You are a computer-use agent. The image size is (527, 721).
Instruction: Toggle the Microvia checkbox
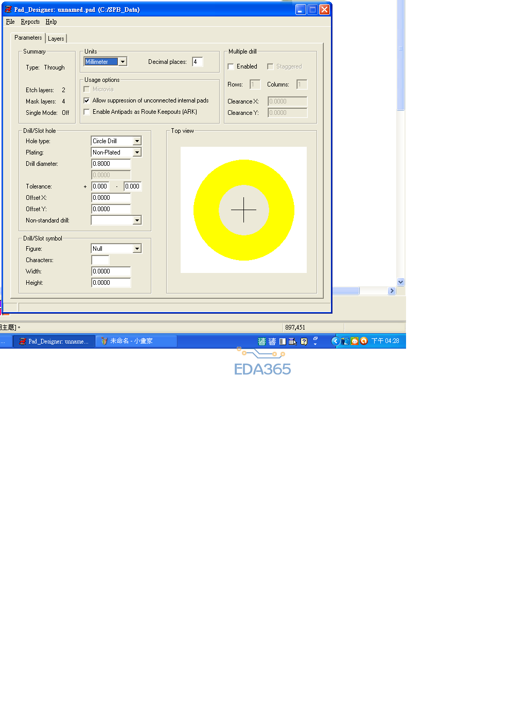point(86,89)
